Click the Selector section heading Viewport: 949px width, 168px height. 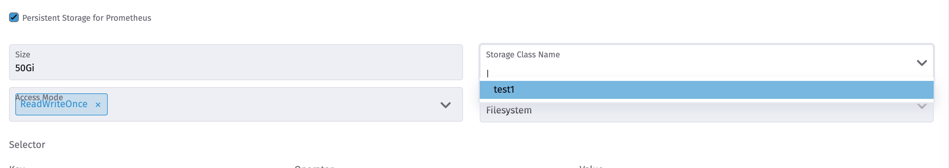click(27, 144)
